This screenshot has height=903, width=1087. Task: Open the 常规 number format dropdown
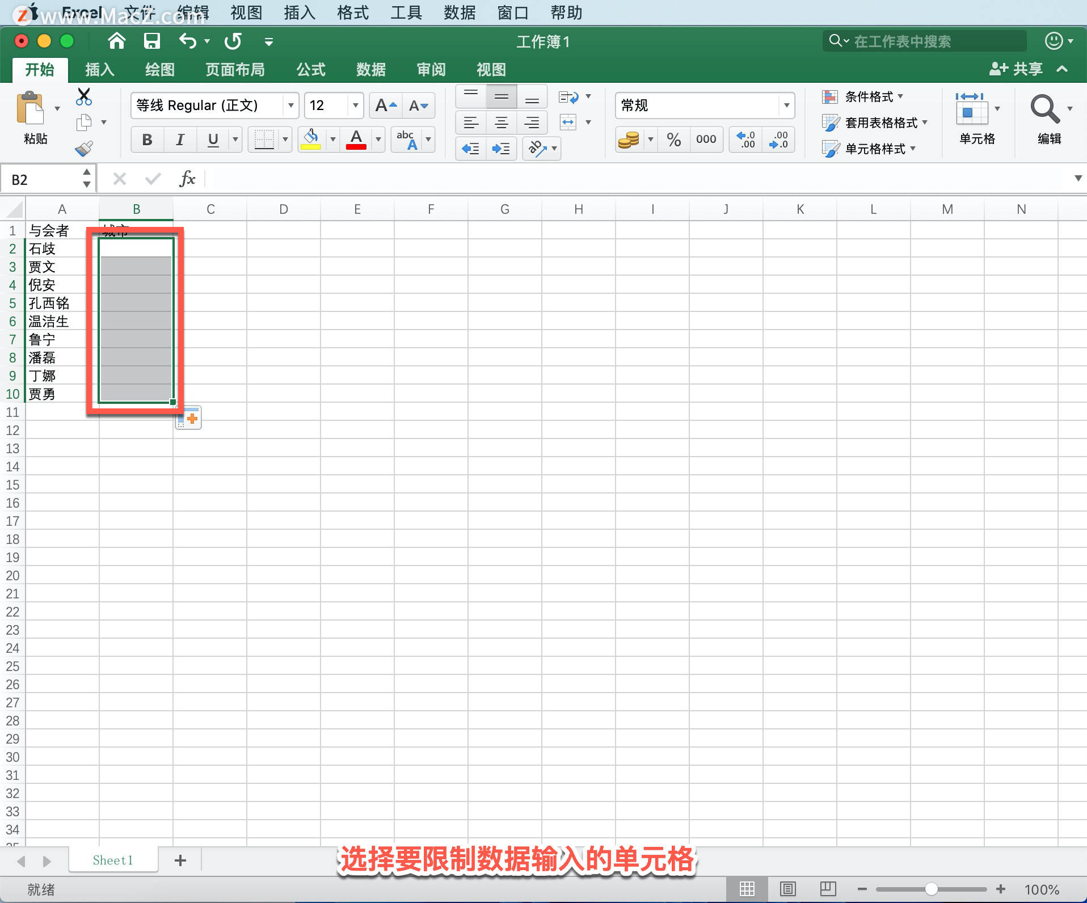(x=787, y=106)
